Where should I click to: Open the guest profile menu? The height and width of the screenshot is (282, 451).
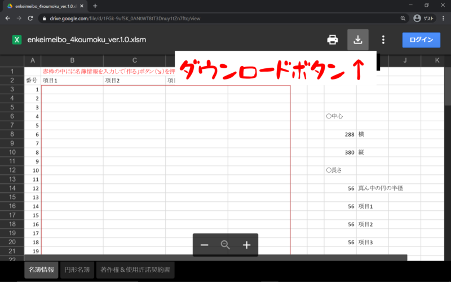pos(425,18)
